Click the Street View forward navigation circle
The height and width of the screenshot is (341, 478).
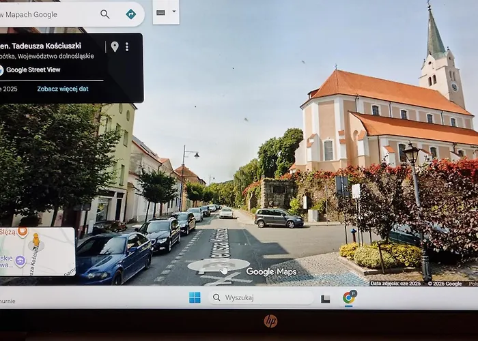point(219,265)
